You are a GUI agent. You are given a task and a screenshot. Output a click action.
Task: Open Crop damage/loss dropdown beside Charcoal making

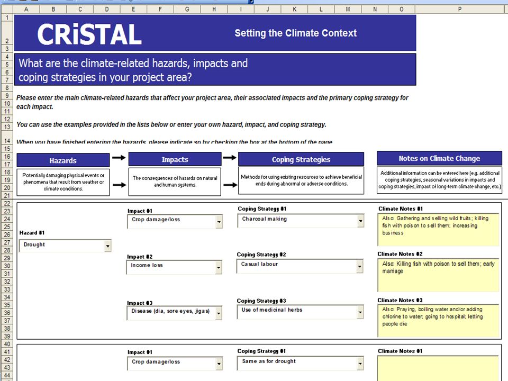[x=219, y=222]
